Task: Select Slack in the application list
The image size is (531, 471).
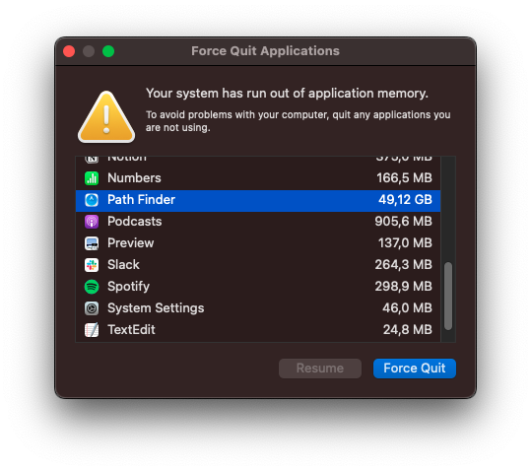Action: [x=258, y=265]
